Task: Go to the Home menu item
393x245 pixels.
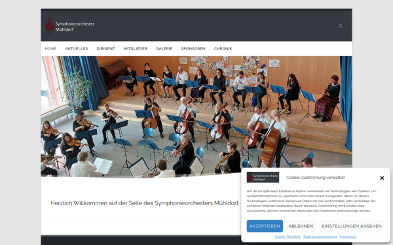Action: (50, 48)
